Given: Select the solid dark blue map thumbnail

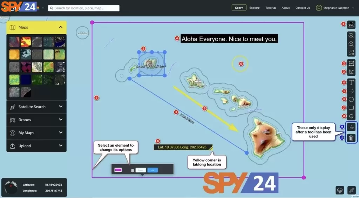Looking at the screenshot, I should click(x=26, y=80).
